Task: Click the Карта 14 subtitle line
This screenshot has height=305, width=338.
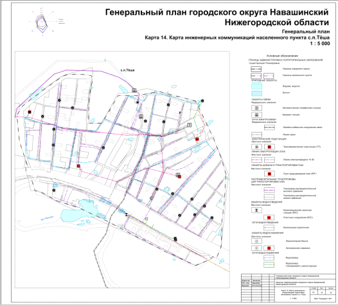Action: [x=237, y=37]
